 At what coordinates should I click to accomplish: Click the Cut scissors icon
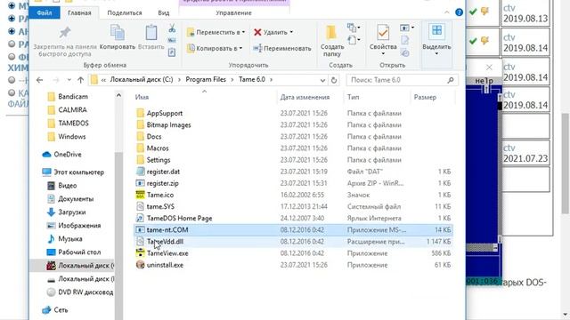point(172,28)
